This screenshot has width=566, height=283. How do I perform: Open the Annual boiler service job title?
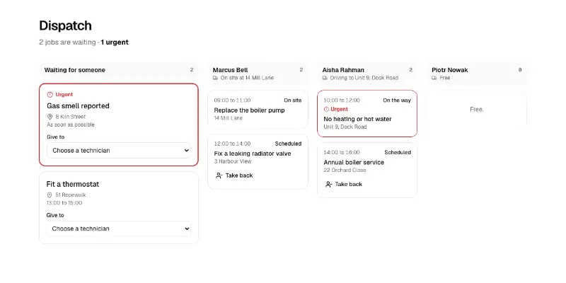point(354,162)
